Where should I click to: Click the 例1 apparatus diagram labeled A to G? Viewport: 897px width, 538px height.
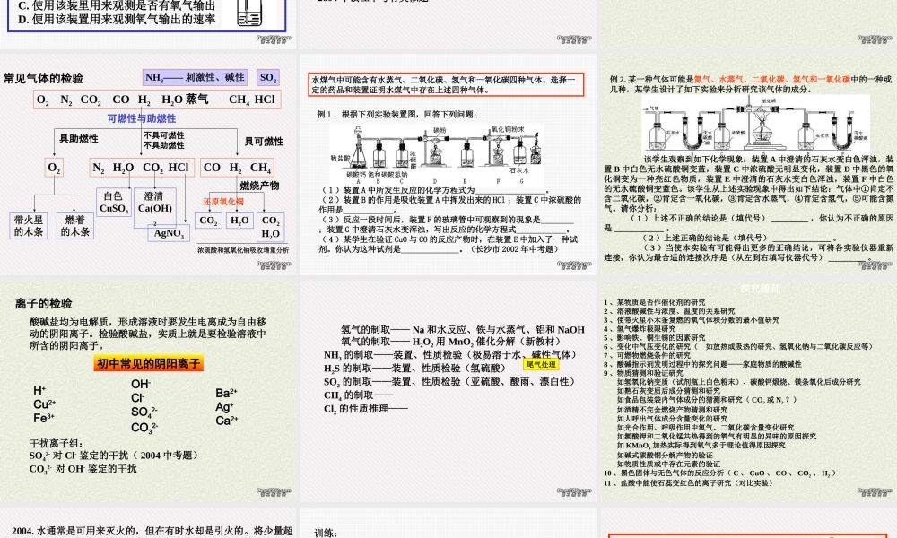(437, 154)
